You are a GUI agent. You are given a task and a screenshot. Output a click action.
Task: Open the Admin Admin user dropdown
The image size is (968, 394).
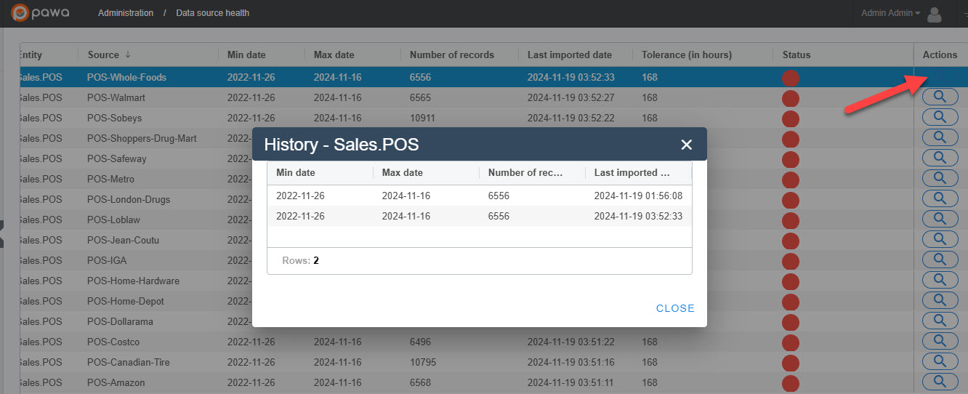tap(890, 13)
